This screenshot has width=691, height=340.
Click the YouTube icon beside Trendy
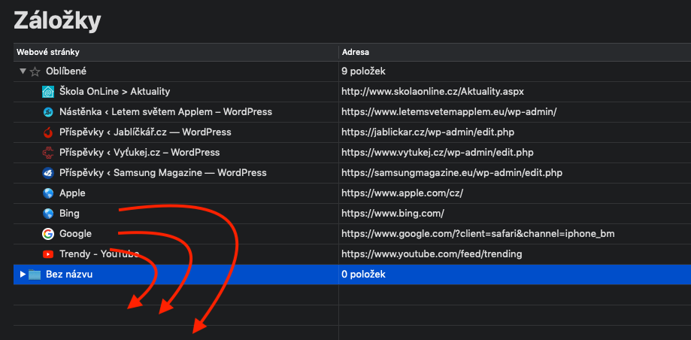pyautogui.click(x=47, y=254)
